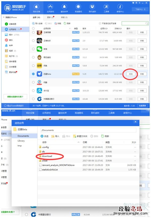This screenshot has width=151, height=218.
Task: Open the 我的设备 Apple icon in top navigation
Action: tap(36, 7)
